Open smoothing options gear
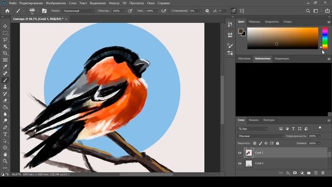The height and width of the screenshot is (187, 332). point(207,11)
